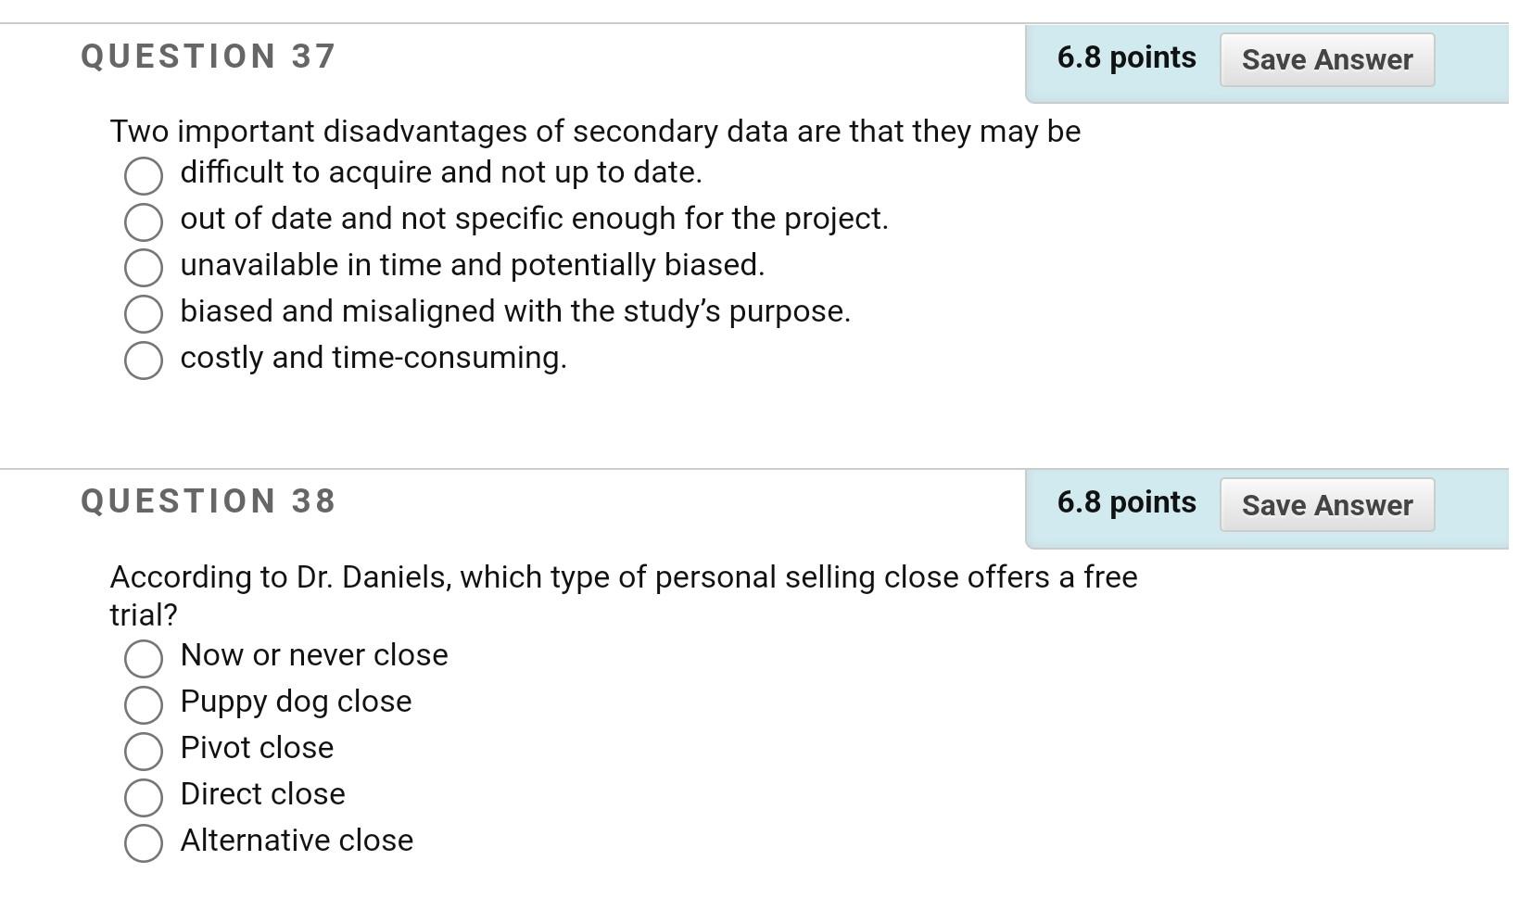The image size is (1519, 911).
Task: Click the 6.8 points label for Question 37
Action: [1124, 57]
